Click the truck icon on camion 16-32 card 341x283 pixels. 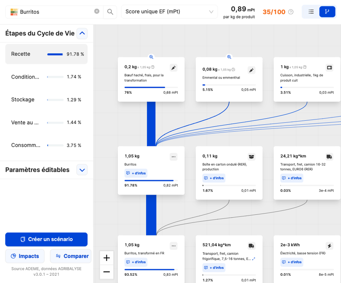[x=329, y=157]
